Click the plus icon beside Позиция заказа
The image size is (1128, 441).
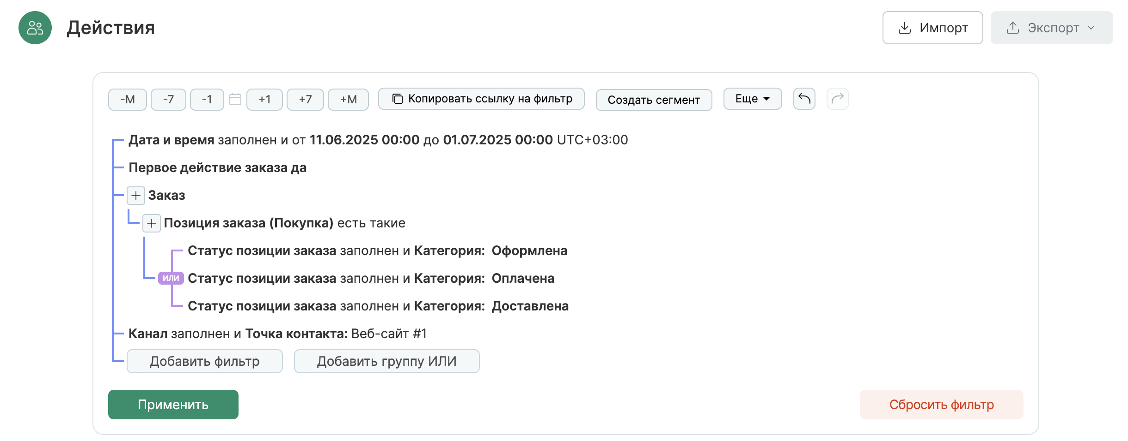pos(152,223)
